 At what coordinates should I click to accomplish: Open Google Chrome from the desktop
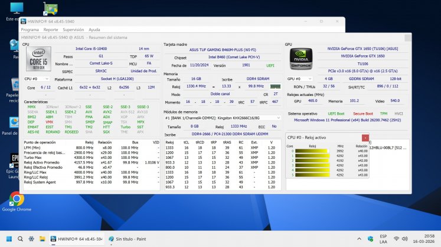click(x=17, y=200)
